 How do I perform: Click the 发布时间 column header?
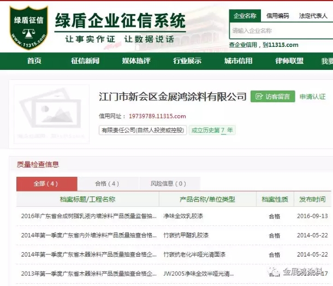click(312, 199)
